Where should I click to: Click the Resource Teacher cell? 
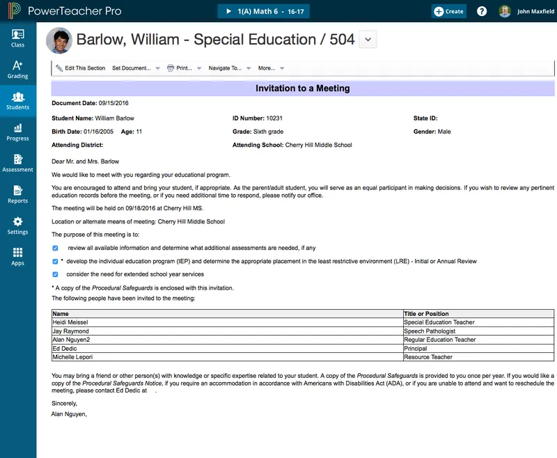478,357
